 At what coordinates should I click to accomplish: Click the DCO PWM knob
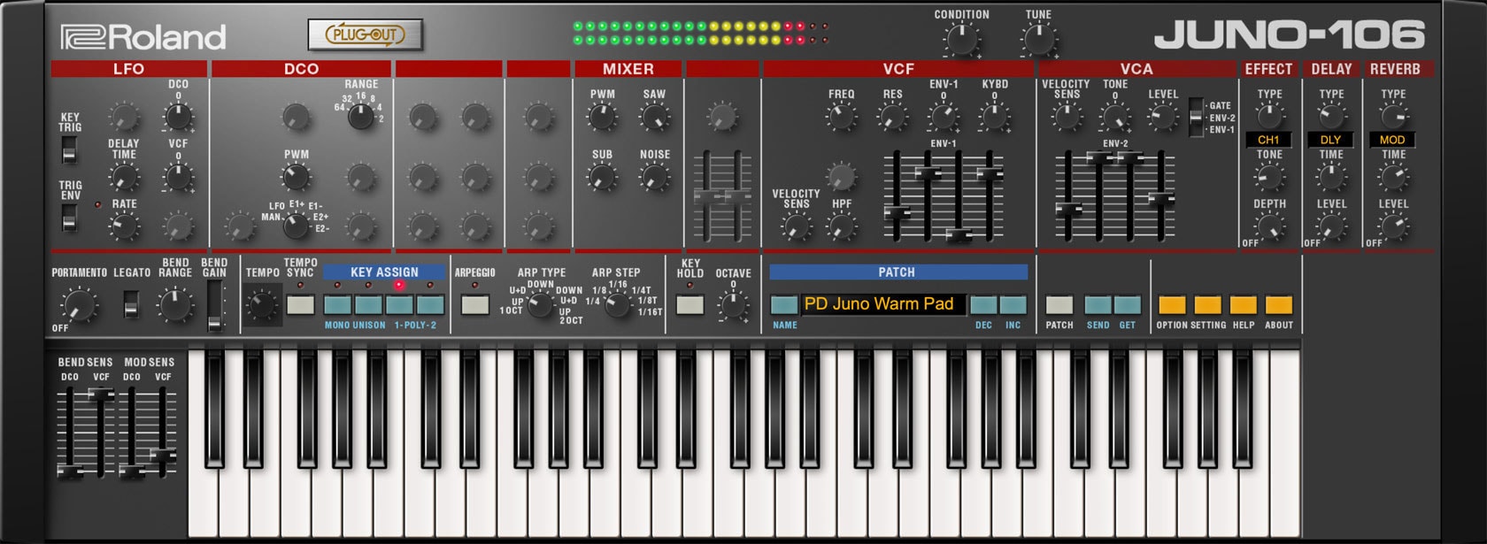click(297, 178)
